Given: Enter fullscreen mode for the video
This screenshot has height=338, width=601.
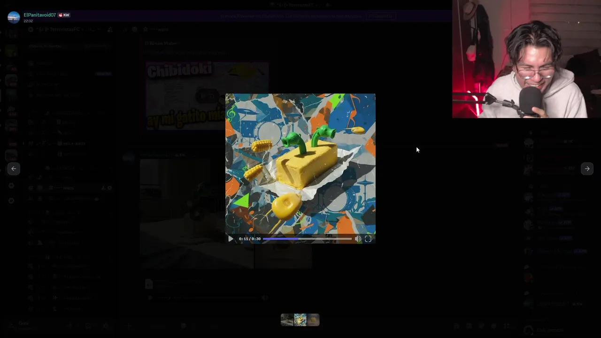Looking at the screenshot, I should pos(368,239).
